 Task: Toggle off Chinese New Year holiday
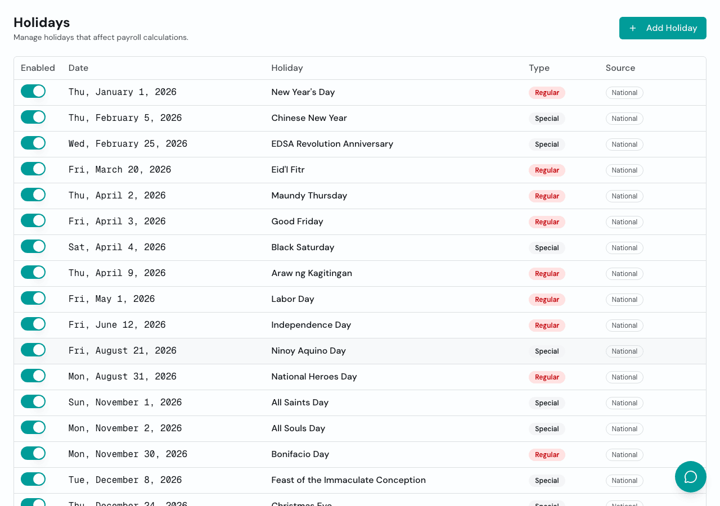point(33,118)
